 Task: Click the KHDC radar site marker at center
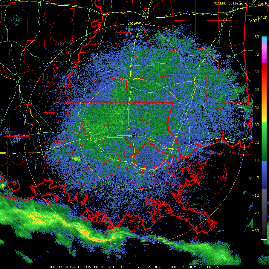coord(134,134)
